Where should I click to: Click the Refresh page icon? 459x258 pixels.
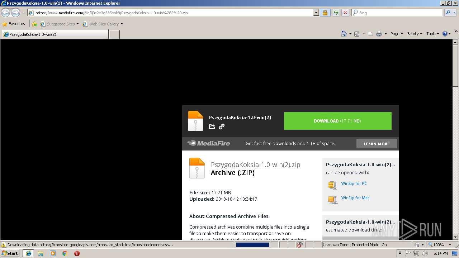pos(336,13)
